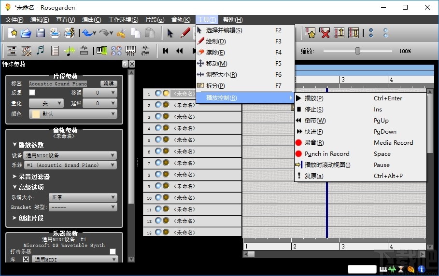This screenshot has height=276, width=439.
Task: Click the printer with lightning bolt icon
Action: pyautogui.click(x=69, y=33)
